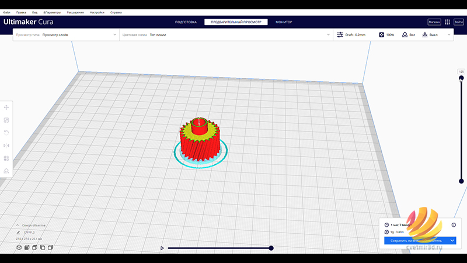The image size is (467, 263).
Task: Select the Rotate tool in left toolbar
Action: pyautogui.click(x=6, y=133)
